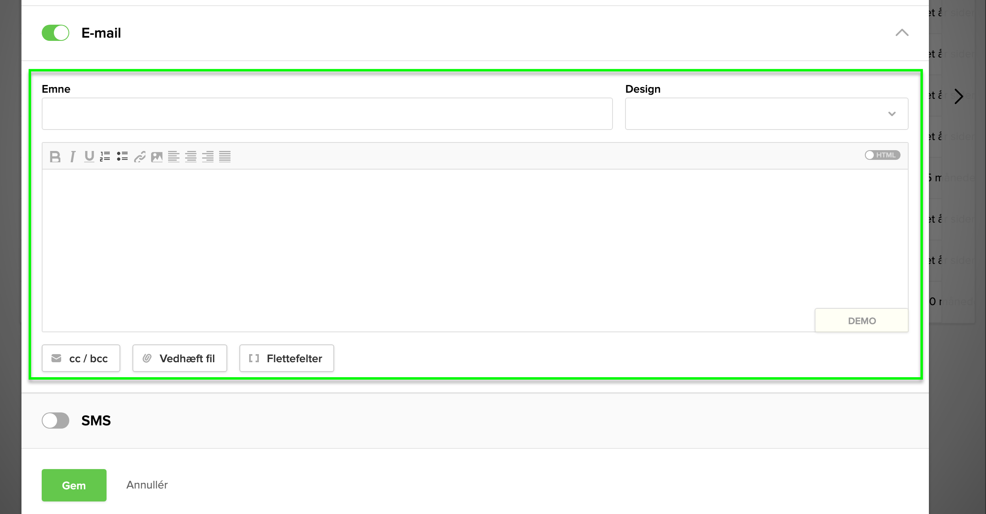Justify the email text
The width and height of the screenshot is (986, 514).
[225, 156]
